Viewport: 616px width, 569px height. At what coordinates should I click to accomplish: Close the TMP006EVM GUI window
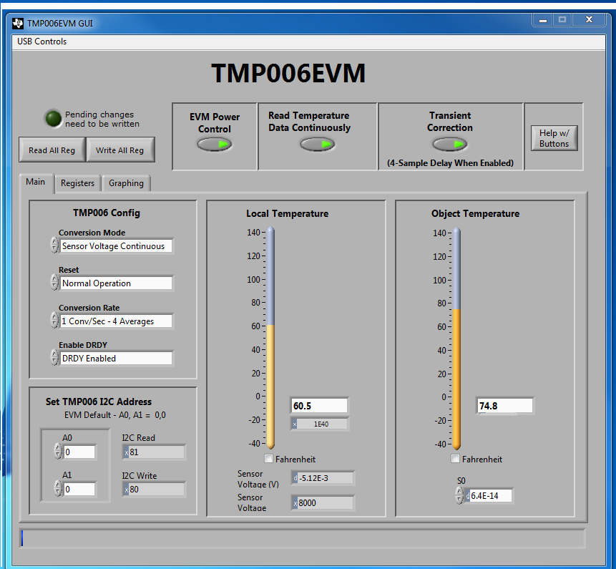tap(589, 19)
